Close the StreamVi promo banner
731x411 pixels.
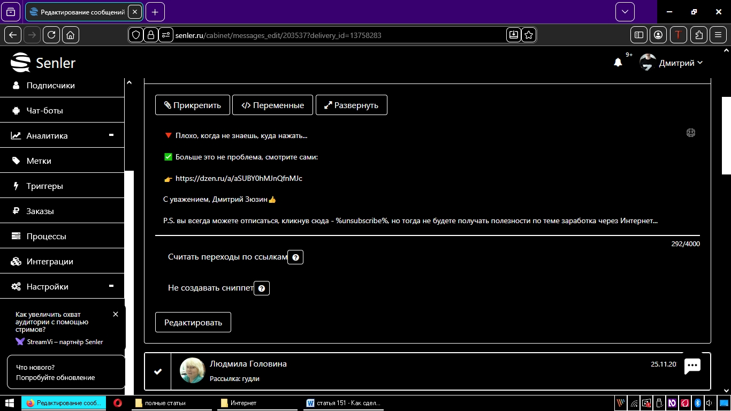point(116,314)
